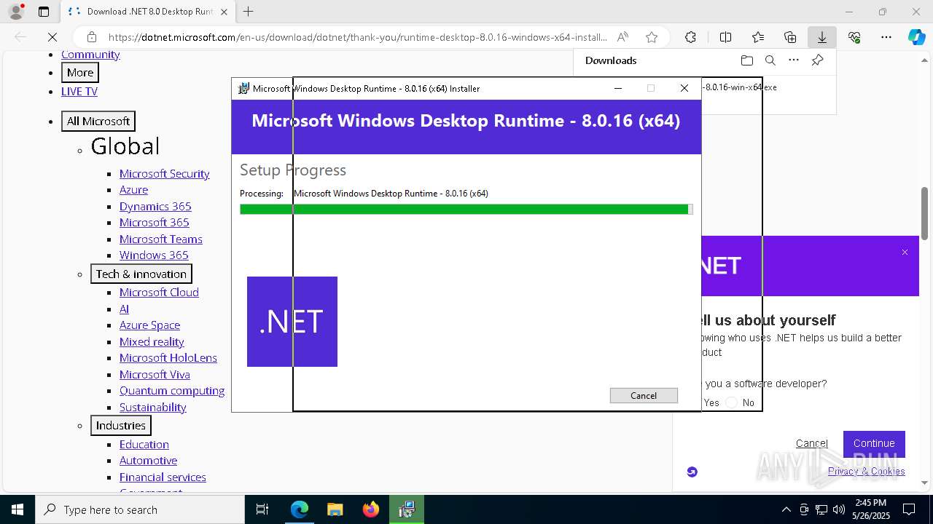
Task: Open the Privacy & Cookies link
Action: (x=866, y=471)
